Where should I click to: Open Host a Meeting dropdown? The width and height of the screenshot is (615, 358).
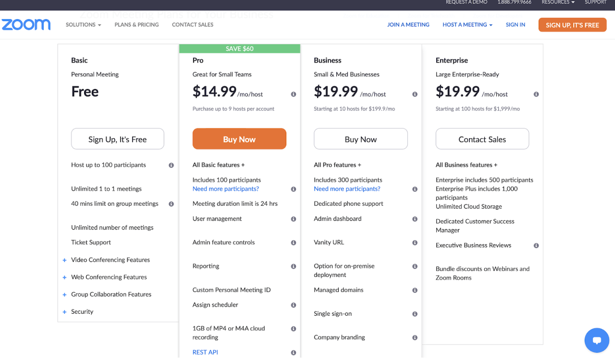pyautogui.click(x=467, y=25)
